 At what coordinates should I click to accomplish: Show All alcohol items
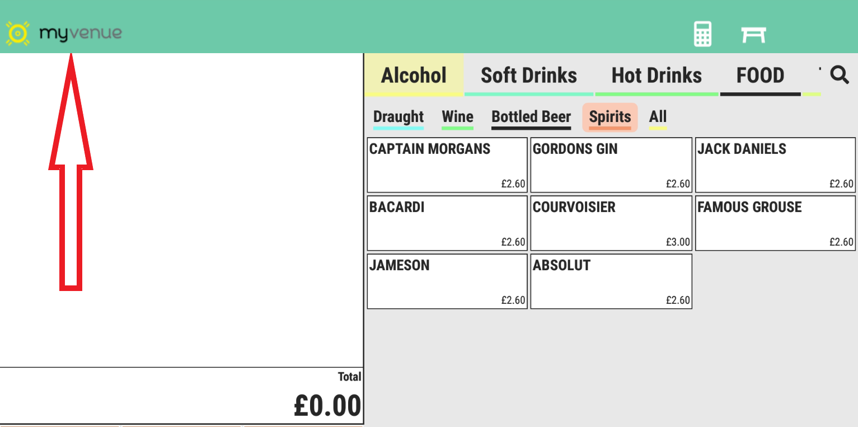click(x=658, y=117)
